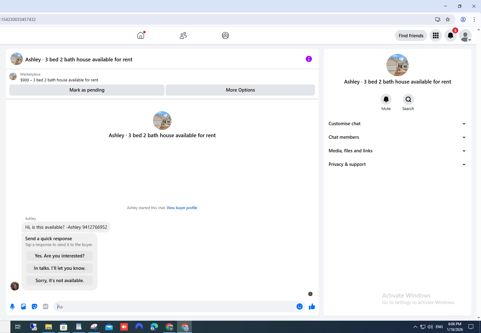The width and height of the screenshot is (481, 333).
Task: Open File Explorer from the taskbar
Action: pos(49,327)
